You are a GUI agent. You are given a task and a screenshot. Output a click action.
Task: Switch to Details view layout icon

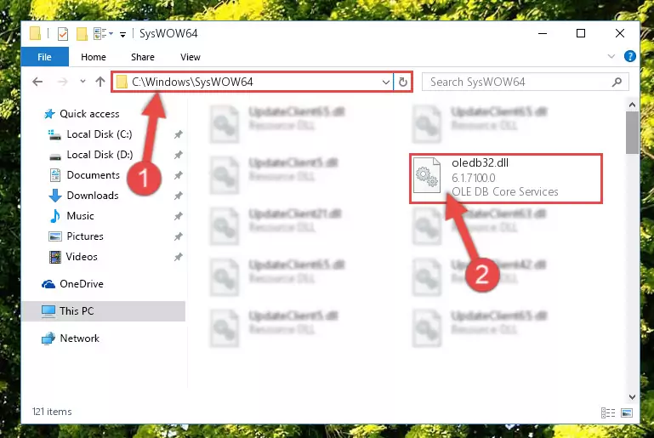pos(608,413)
